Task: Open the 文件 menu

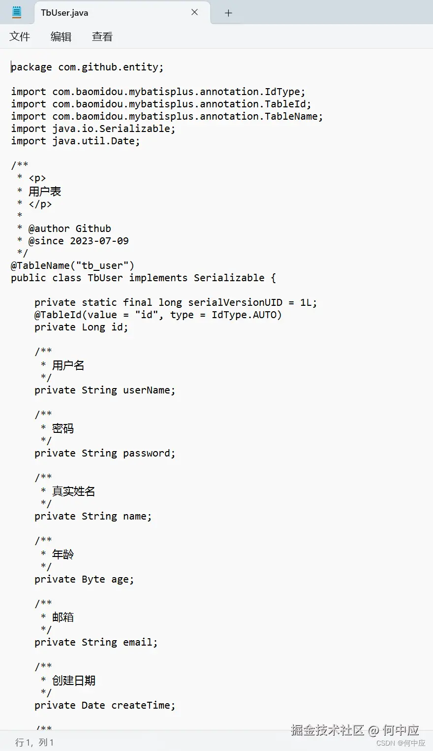Action: coord(20,36)
